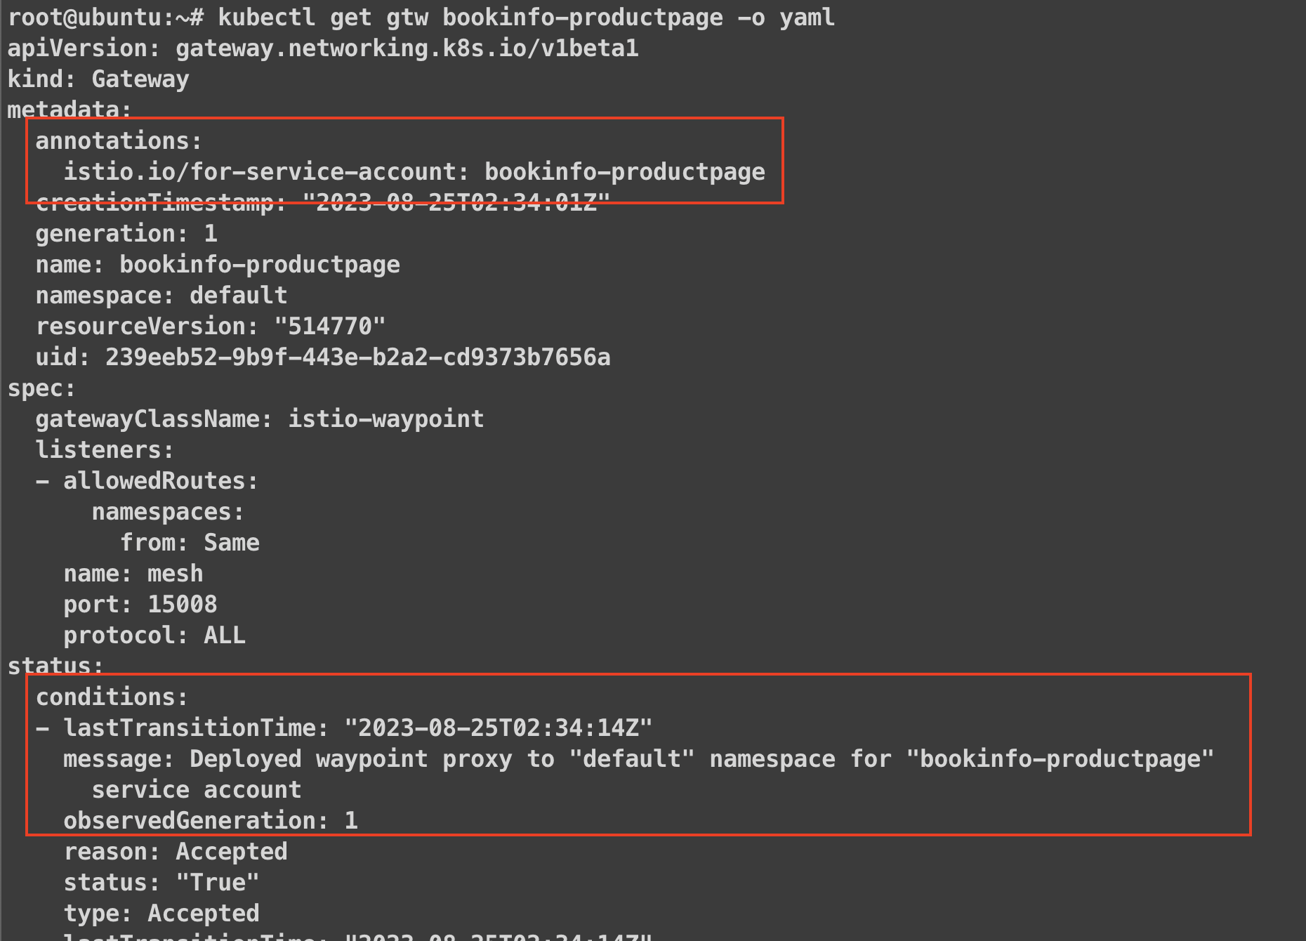Click the kubectl get gtw command line
Screen dimensions: 1306x941
[421, 17]
